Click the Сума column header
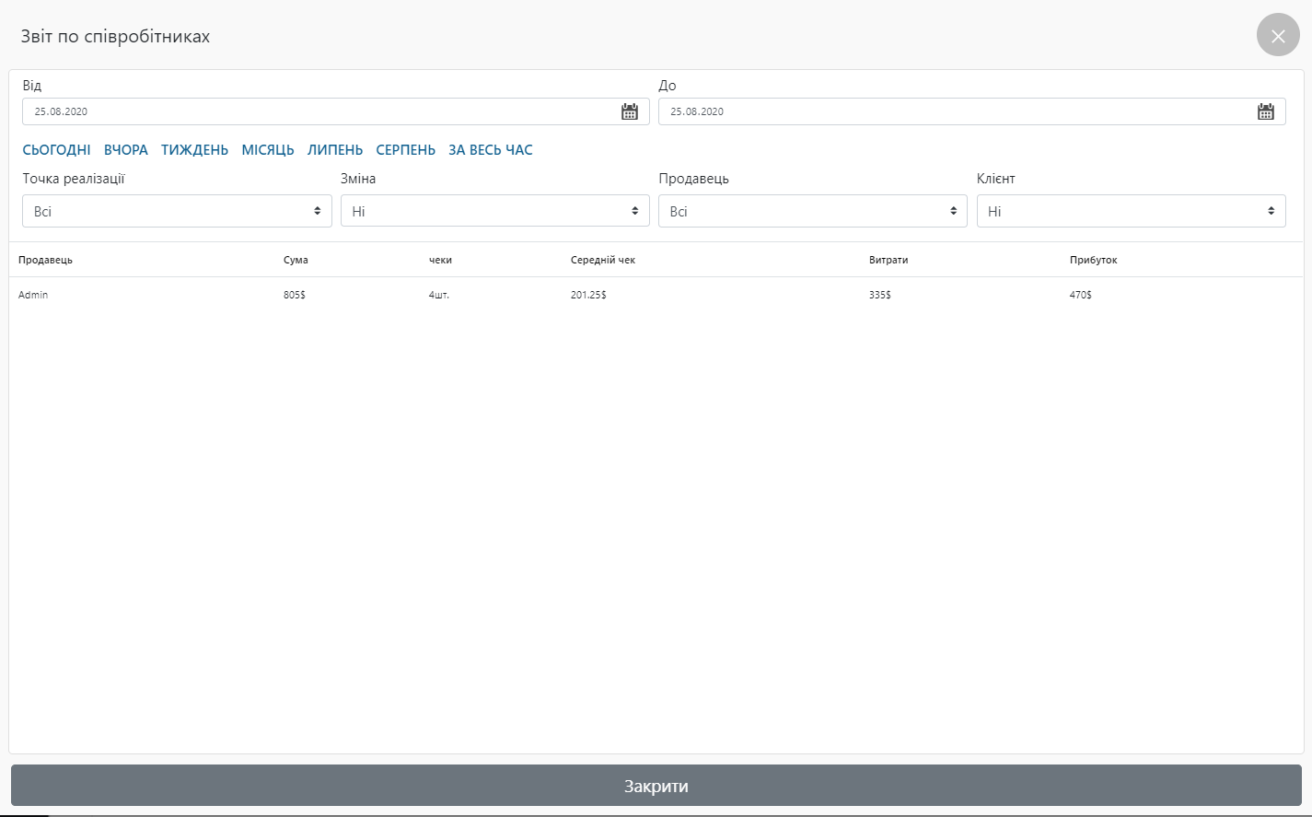 tap(296, 260)
